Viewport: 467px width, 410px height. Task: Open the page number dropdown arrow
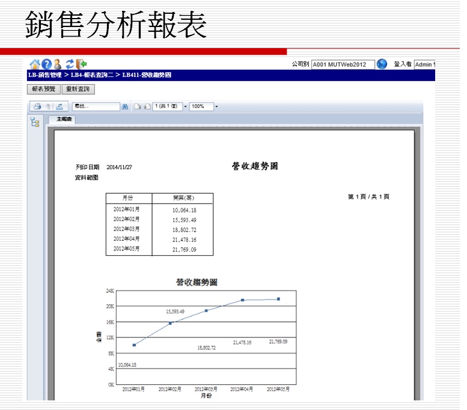pos(185,106)
